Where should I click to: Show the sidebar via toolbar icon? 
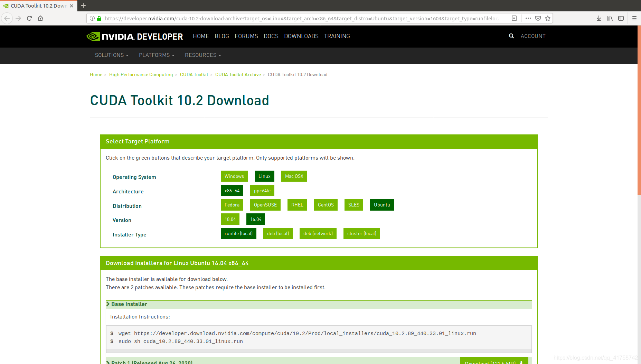click(x=621, y=18)
